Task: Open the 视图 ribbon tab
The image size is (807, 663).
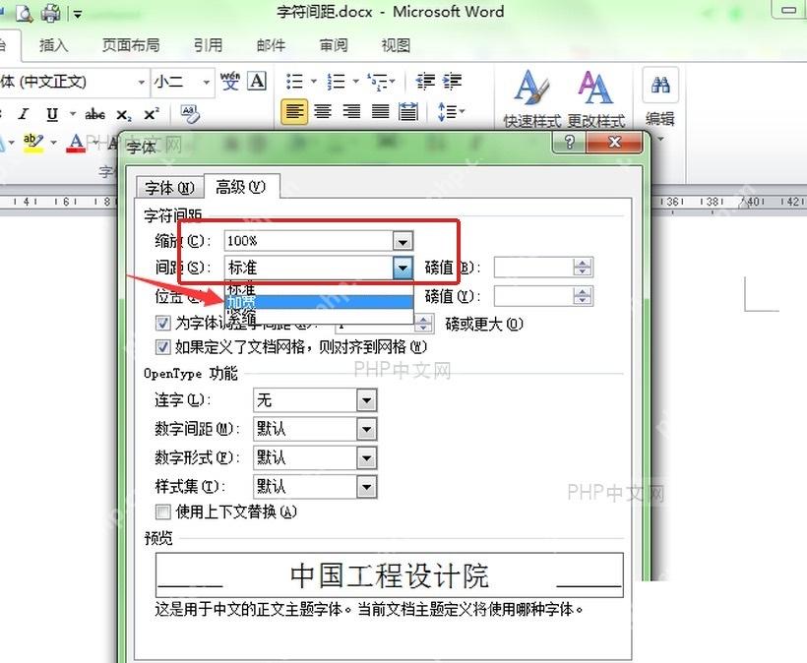Action: coord(396,45)
